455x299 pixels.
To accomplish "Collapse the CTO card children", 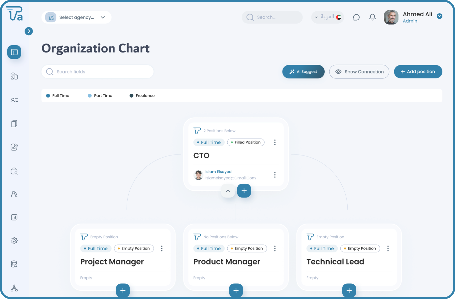I will pyautogui.click(x=228, y=191).
